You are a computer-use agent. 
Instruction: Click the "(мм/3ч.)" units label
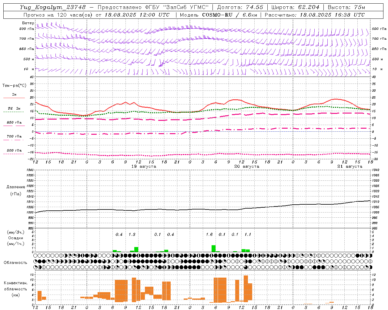coord(15,232)
